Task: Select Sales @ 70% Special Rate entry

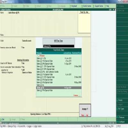Action: pyautogui.click(x=45, y=91)
